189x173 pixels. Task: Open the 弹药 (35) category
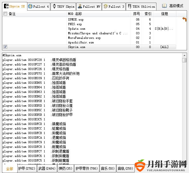pyautogui.click(x=65, y=168)
